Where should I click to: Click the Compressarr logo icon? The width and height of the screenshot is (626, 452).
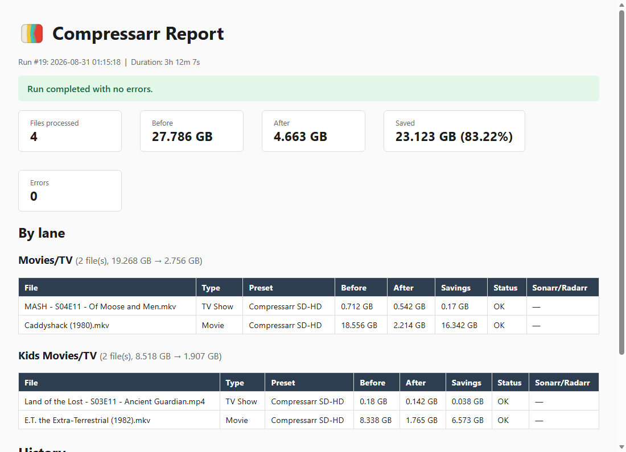(x=32, y=34)
